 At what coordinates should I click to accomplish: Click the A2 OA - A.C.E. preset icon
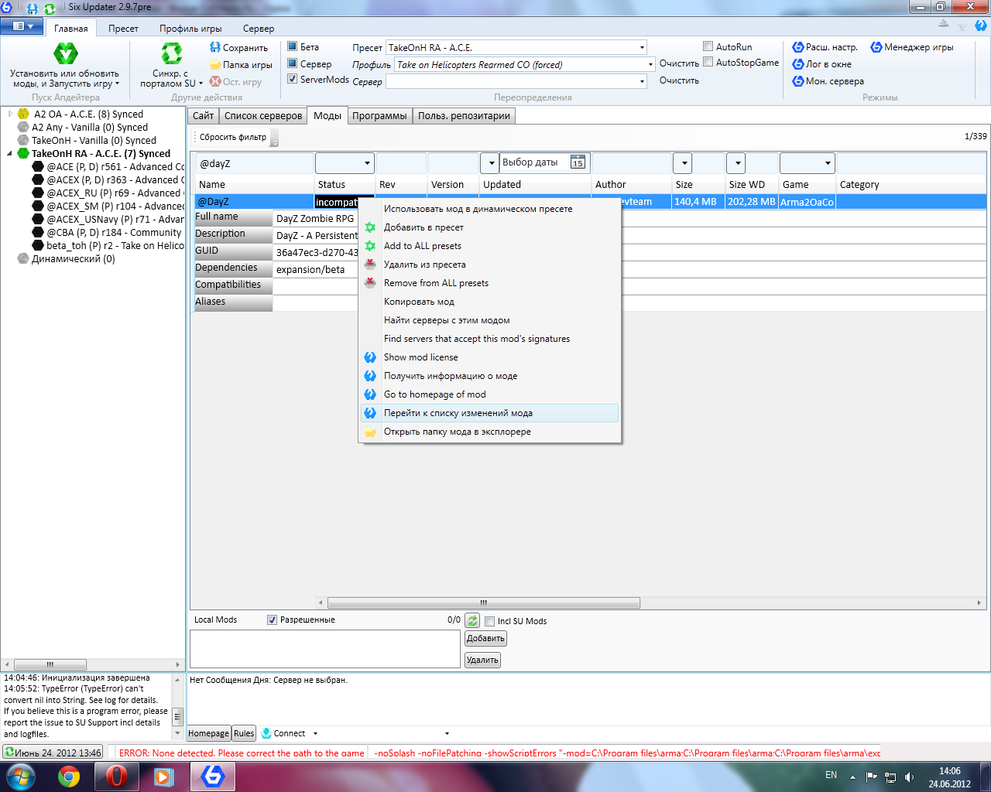point(23,114)
